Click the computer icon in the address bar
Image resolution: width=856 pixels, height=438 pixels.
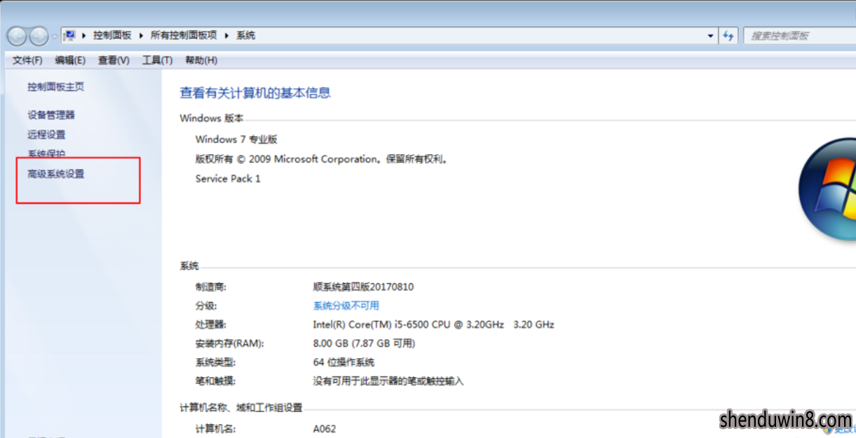point(69,35)
